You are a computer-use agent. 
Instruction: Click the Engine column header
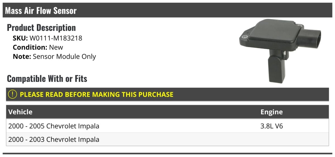(271, 112)
